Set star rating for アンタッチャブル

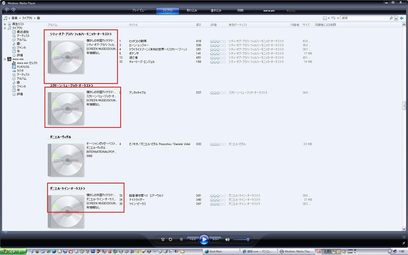pos(218,92)
